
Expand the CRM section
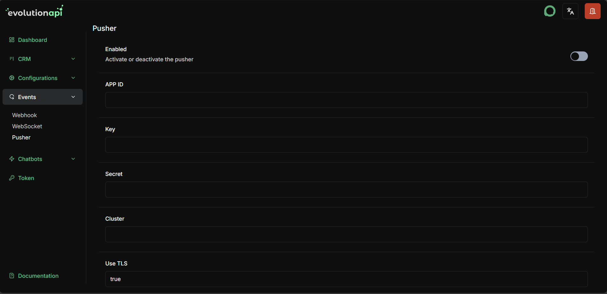[73, 59]
